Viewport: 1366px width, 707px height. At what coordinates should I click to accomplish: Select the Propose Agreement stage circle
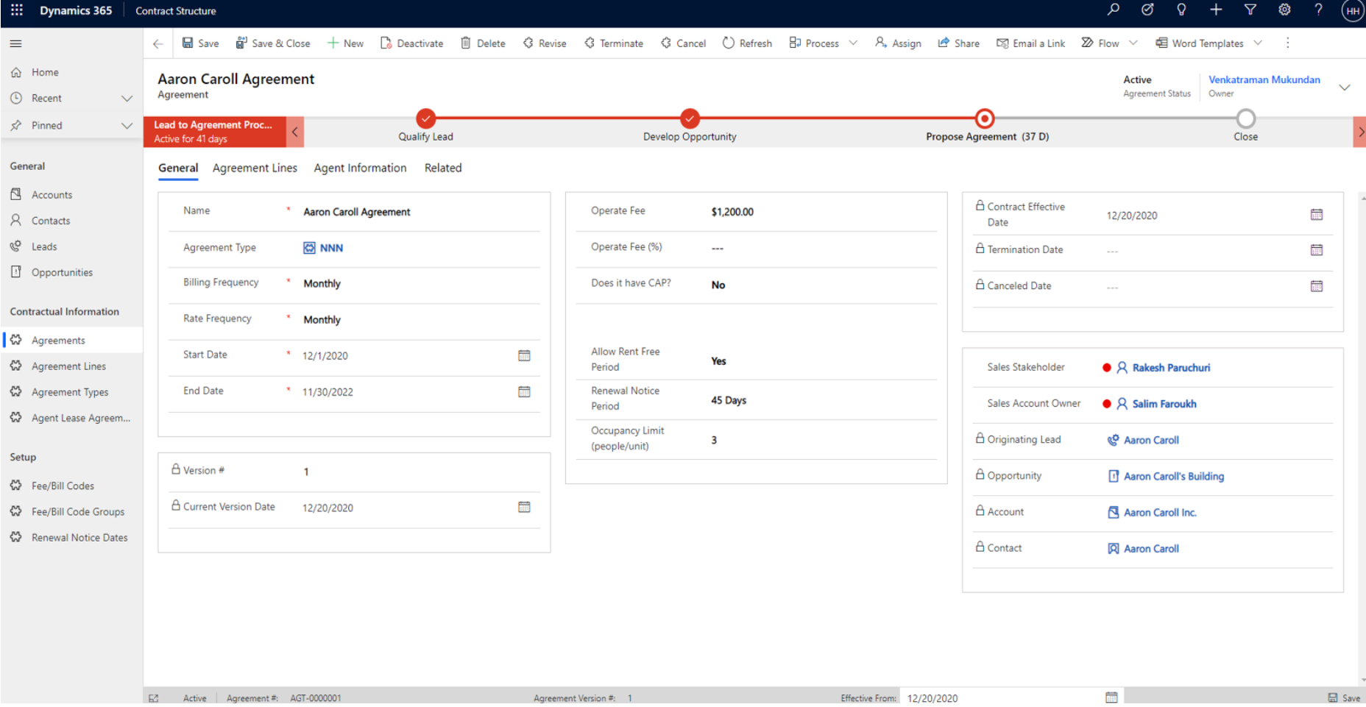point(985,118)
